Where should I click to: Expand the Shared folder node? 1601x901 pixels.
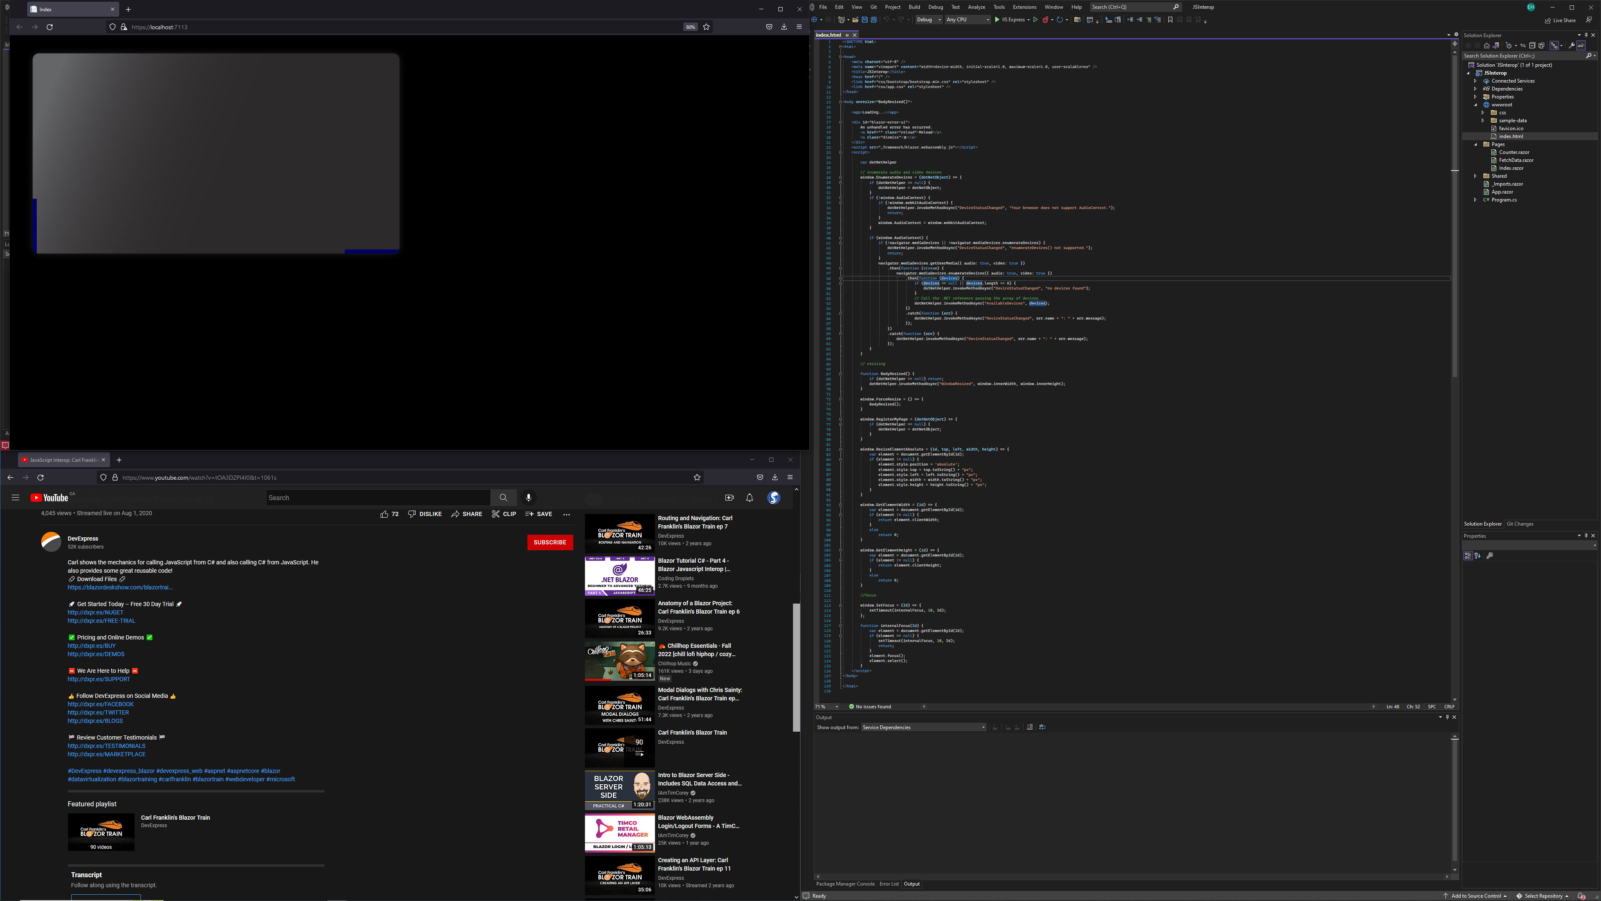[1476, 176]
